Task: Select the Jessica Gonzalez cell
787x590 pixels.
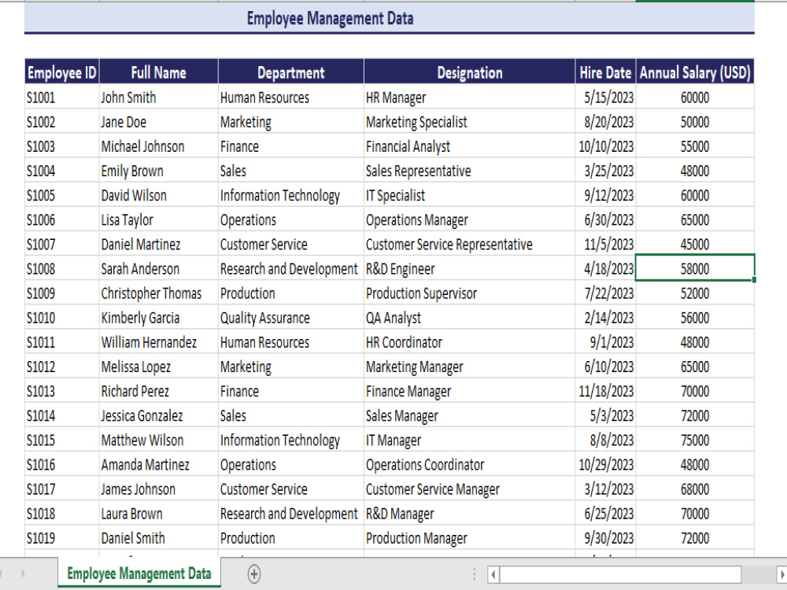Action: pos(159,416)
